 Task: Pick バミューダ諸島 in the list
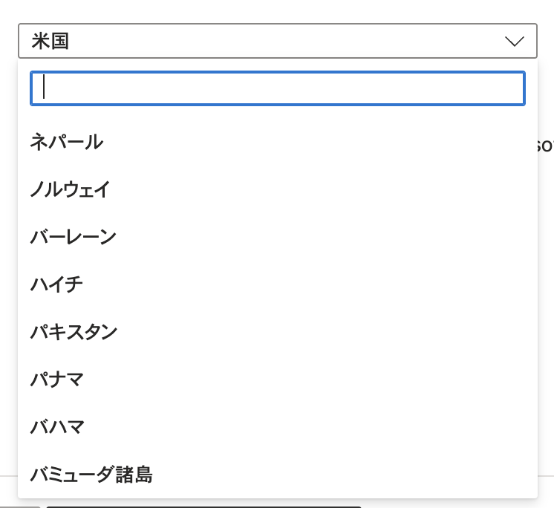click(91, 475)
